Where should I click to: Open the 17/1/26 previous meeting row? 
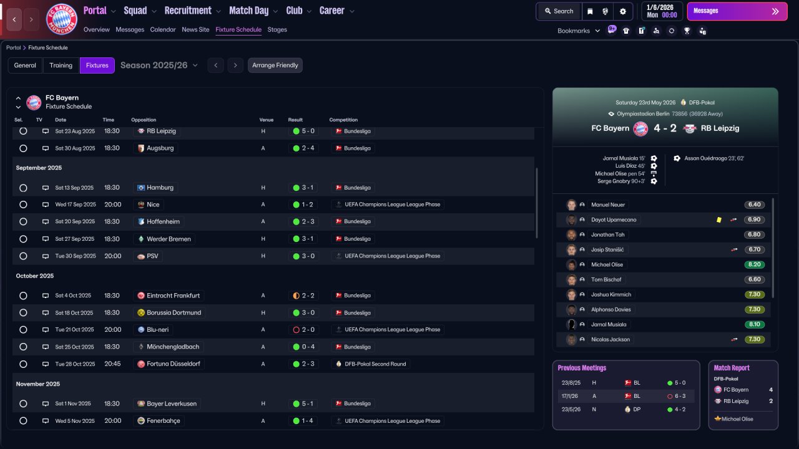click(x=625, y=397)
